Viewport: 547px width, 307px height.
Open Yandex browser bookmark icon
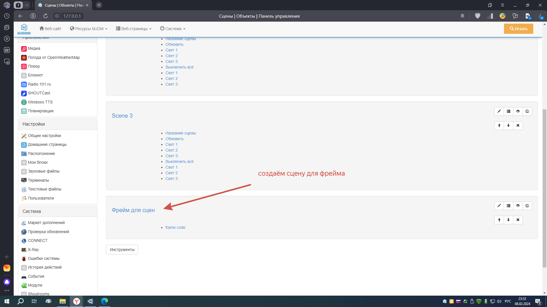(462, 16)
